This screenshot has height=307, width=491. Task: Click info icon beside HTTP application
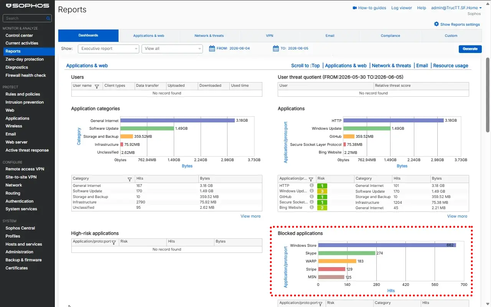click(x=312, y=185)
